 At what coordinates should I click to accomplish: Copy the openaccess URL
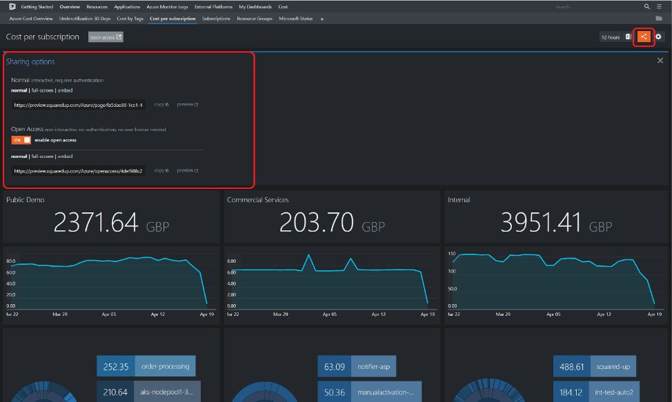[161, 170]
